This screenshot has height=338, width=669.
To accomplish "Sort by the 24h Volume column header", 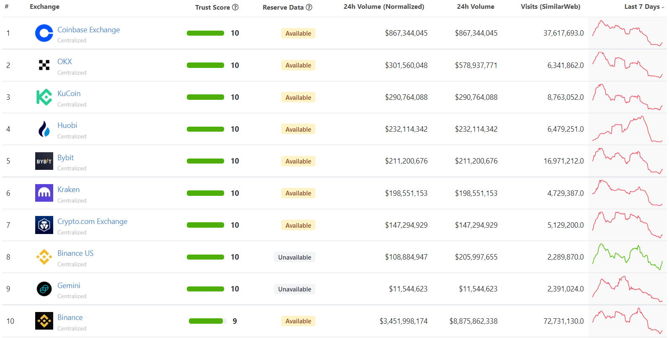I will pos(475,7).
